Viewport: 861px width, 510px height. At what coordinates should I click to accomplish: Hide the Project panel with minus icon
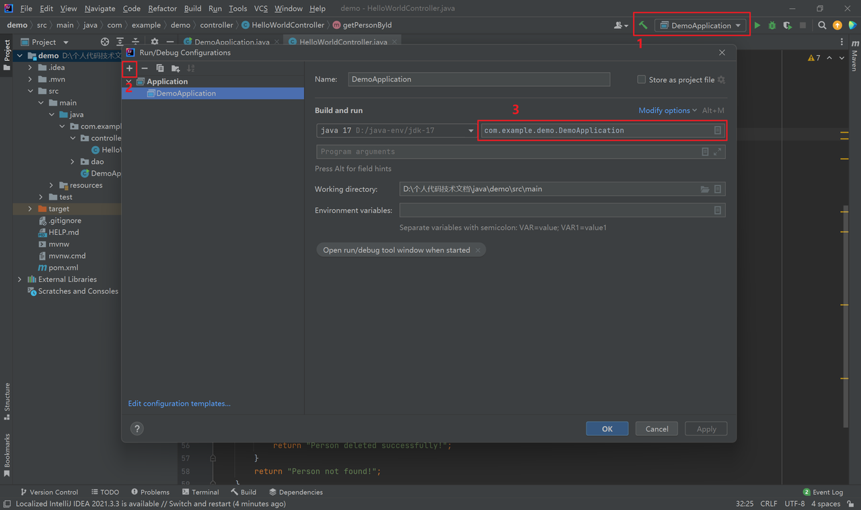[x=170, y=42]
